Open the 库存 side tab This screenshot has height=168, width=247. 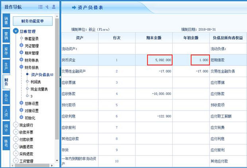click(6, 51)
